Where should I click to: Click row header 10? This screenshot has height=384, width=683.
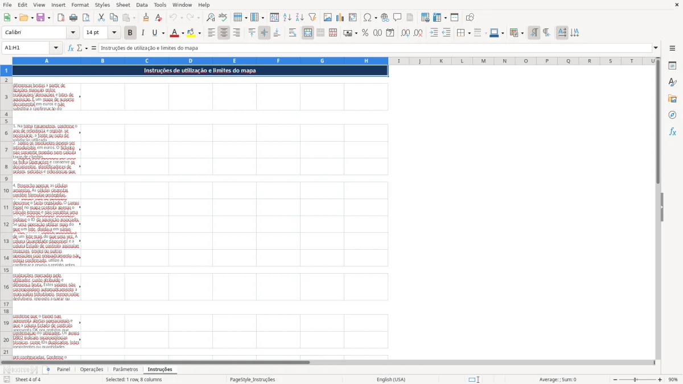(x=6, y=191)
